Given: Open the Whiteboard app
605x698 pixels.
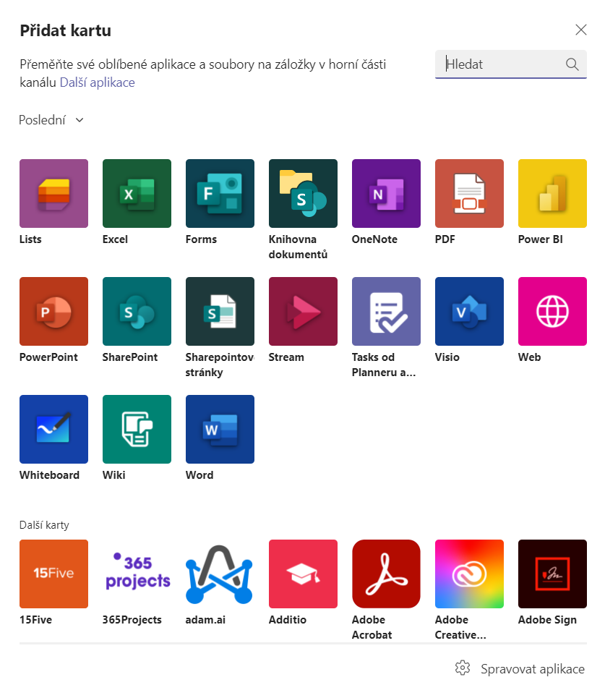Looking at the screenshot, I should [x=53, y=429].
